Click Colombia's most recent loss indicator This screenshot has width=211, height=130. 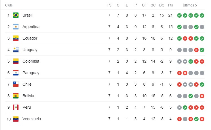click(x=202, y=61)
